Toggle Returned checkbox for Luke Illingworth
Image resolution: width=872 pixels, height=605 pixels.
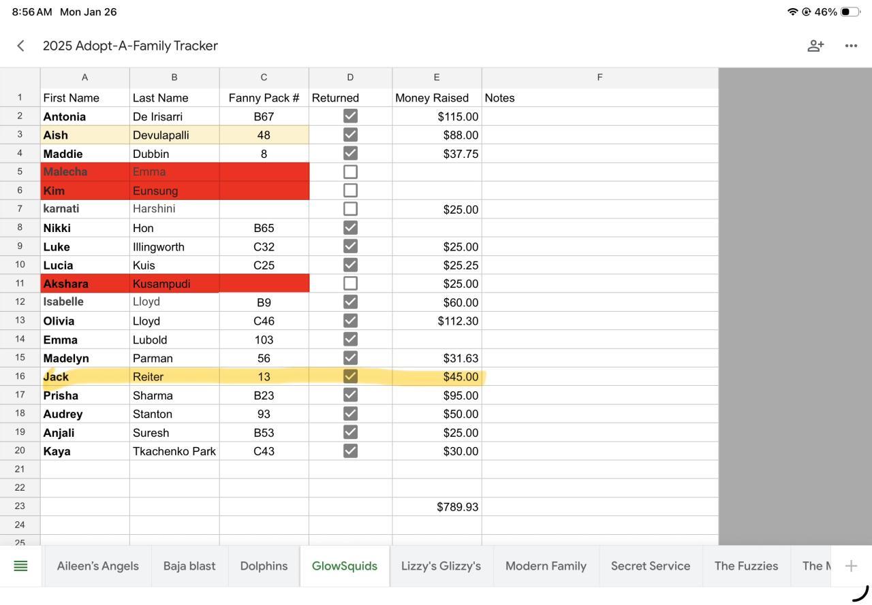[350, 246]
